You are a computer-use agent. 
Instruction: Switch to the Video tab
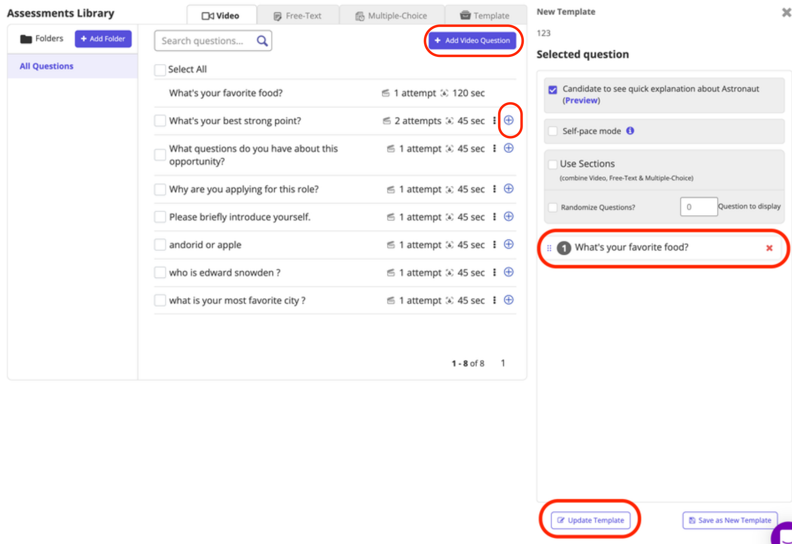tap(221, 15)
